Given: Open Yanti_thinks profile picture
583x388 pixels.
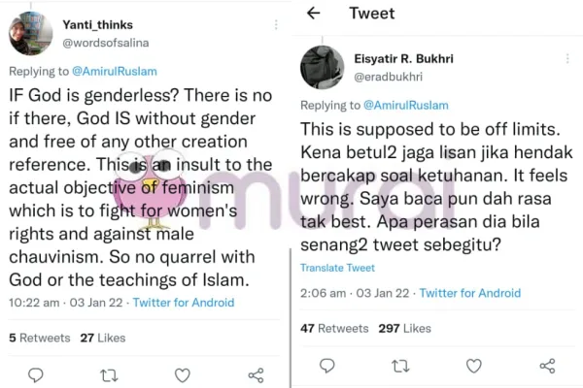Looking at the screenshot, I should click(30, 33).
